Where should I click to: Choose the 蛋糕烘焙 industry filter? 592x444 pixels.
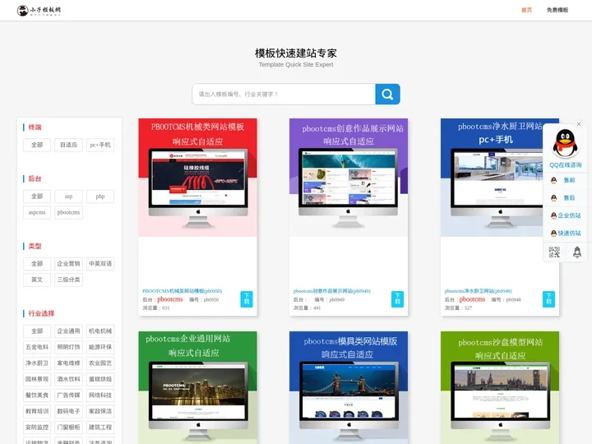(x=100, y=379)
